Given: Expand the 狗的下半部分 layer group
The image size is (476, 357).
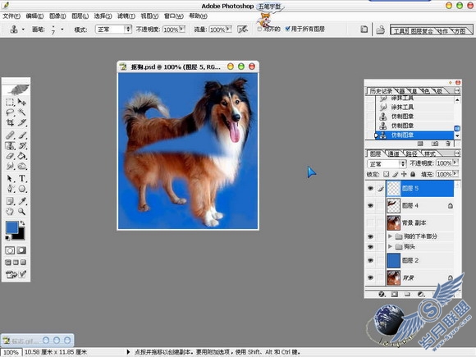Looking at the screenshot, I should [390, 236].
